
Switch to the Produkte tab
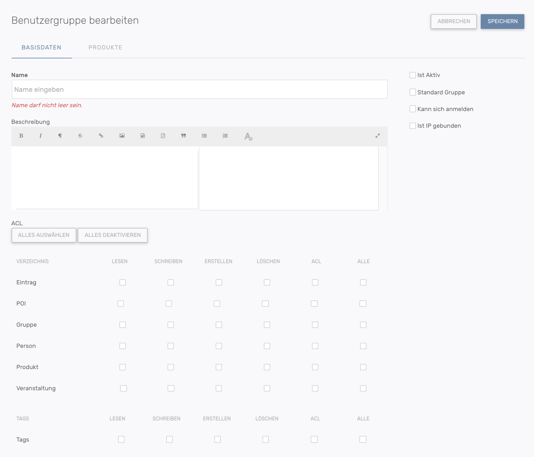coord(105,47)
